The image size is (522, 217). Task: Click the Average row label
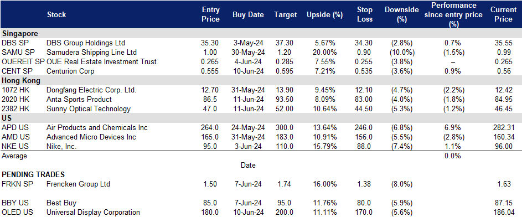coord(14,156)
